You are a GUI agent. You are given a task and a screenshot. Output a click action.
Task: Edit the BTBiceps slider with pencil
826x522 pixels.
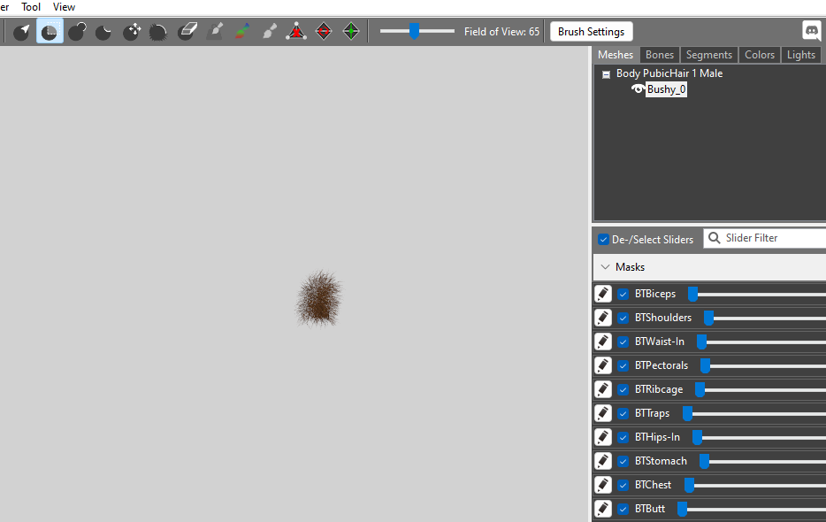point(603,294)
